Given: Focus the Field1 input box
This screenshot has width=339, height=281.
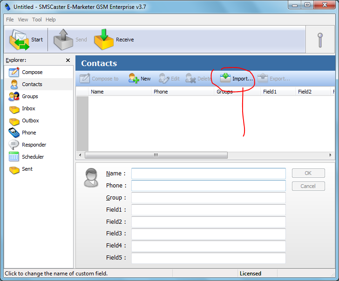Looking at the screenshot, I should click(209, 210).
